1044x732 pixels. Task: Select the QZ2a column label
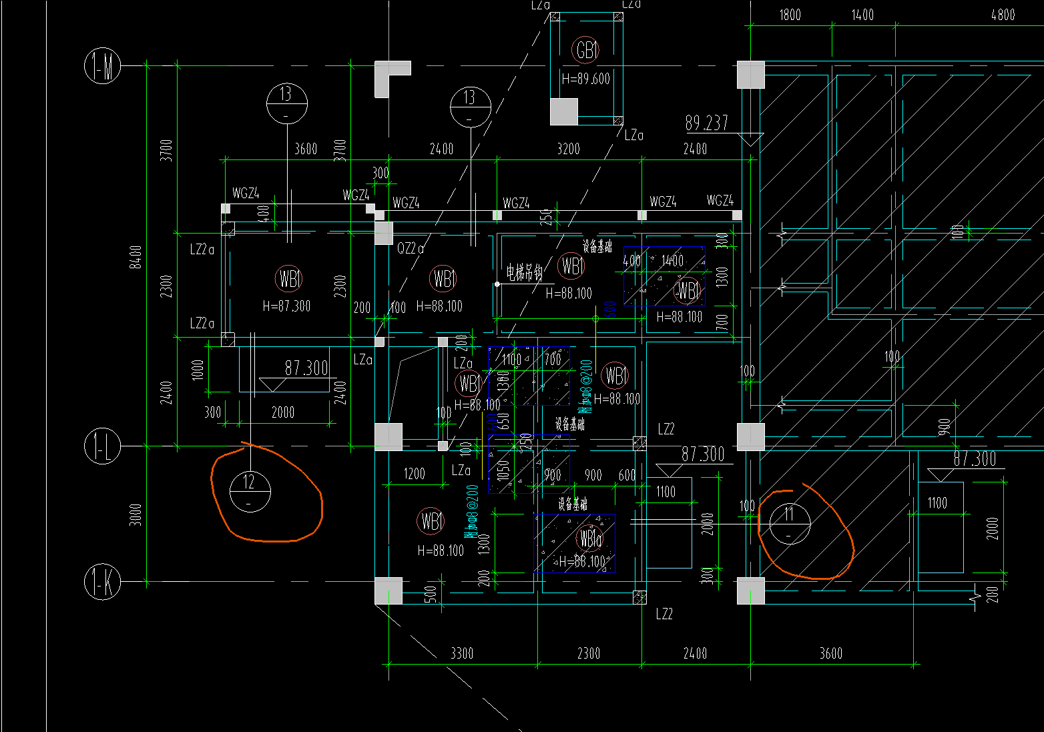tap(411, 249)
